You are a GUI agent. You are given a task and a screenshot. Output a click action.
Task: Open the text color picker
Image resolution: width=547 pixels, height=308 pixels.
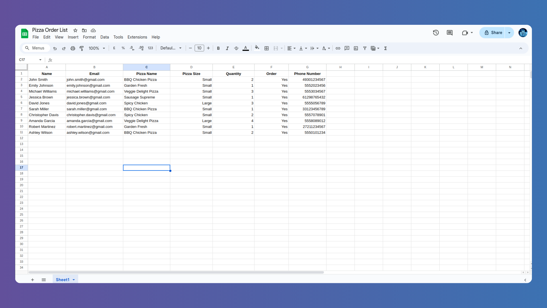click(246, 48)
